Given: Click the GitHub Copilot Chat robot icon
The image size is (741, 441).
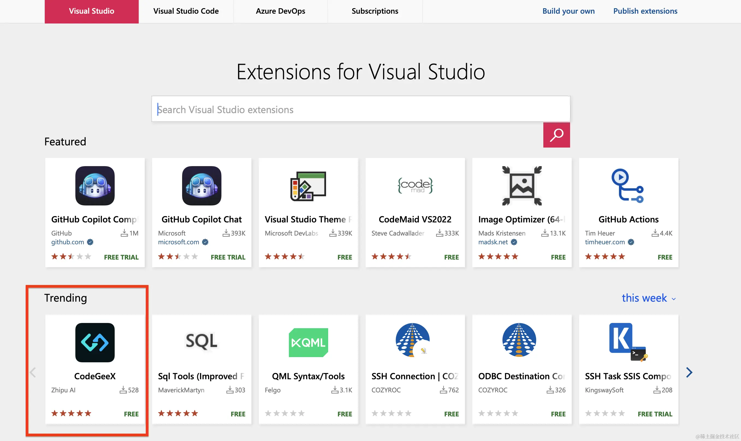Looking at the screenshot, I should [x=201, y=186].
